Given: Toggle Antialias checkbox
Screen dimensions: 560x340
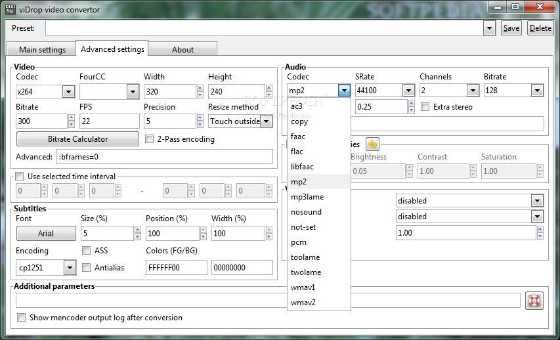Looking at the screenshot, I should click(86, 268).
